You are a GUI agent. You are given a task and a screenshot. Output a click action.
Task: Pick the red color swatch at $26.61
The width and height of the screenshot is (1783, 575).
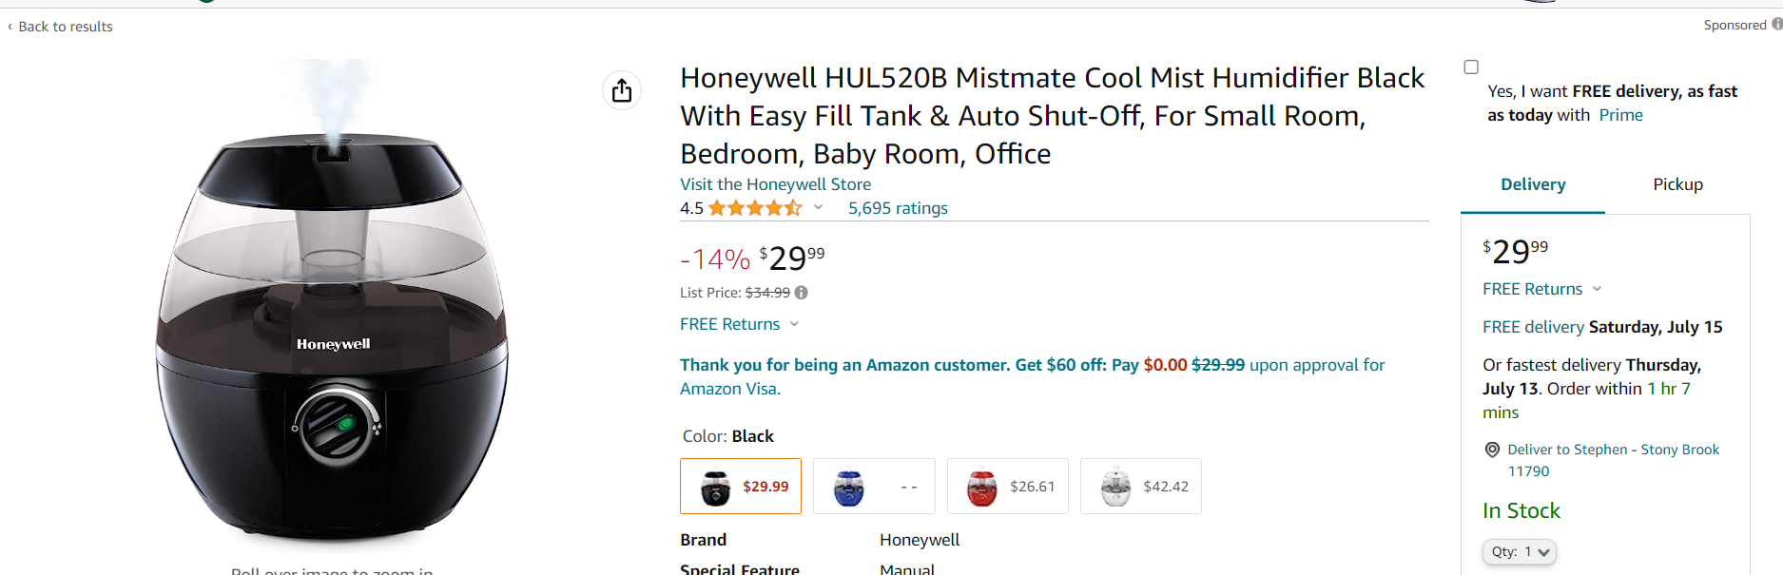(x=1008, y=487)
